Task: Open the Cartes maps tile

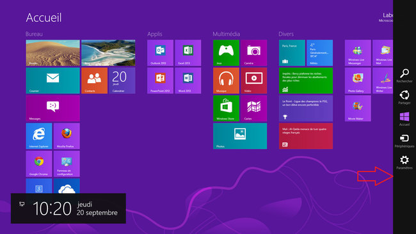Action: [253, 109]
